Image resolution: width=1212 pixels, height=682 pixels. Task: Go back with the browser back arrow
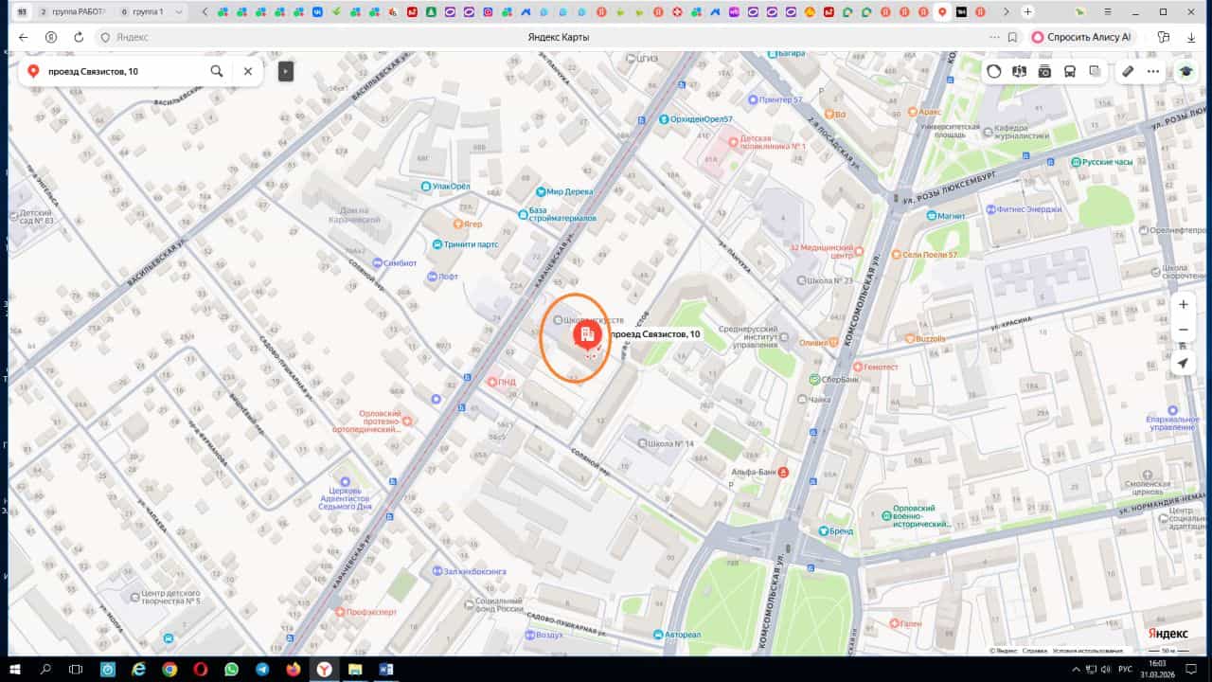[24, 37]
